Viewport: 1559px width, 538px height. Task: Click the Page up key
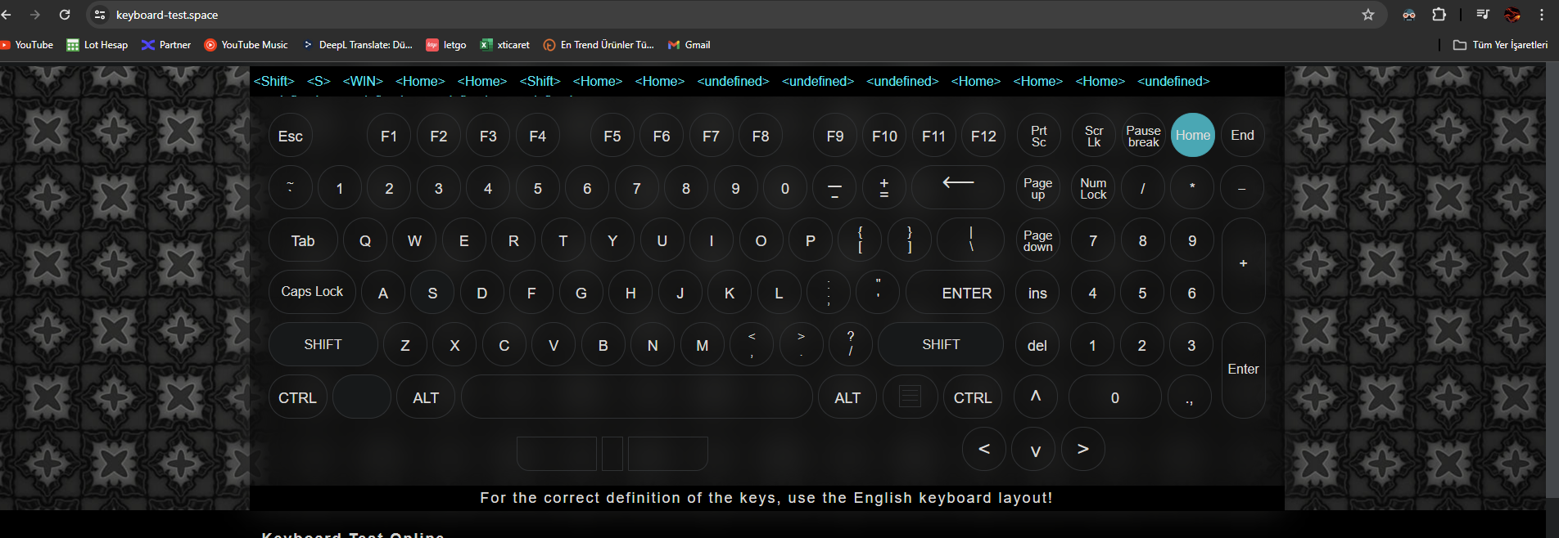(x=1038, y=188)
